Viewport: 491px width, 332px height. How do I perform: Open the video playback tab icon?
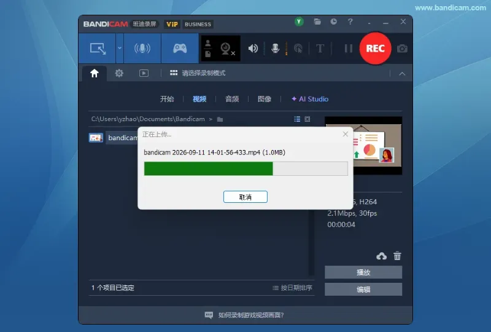coord(144,73)
